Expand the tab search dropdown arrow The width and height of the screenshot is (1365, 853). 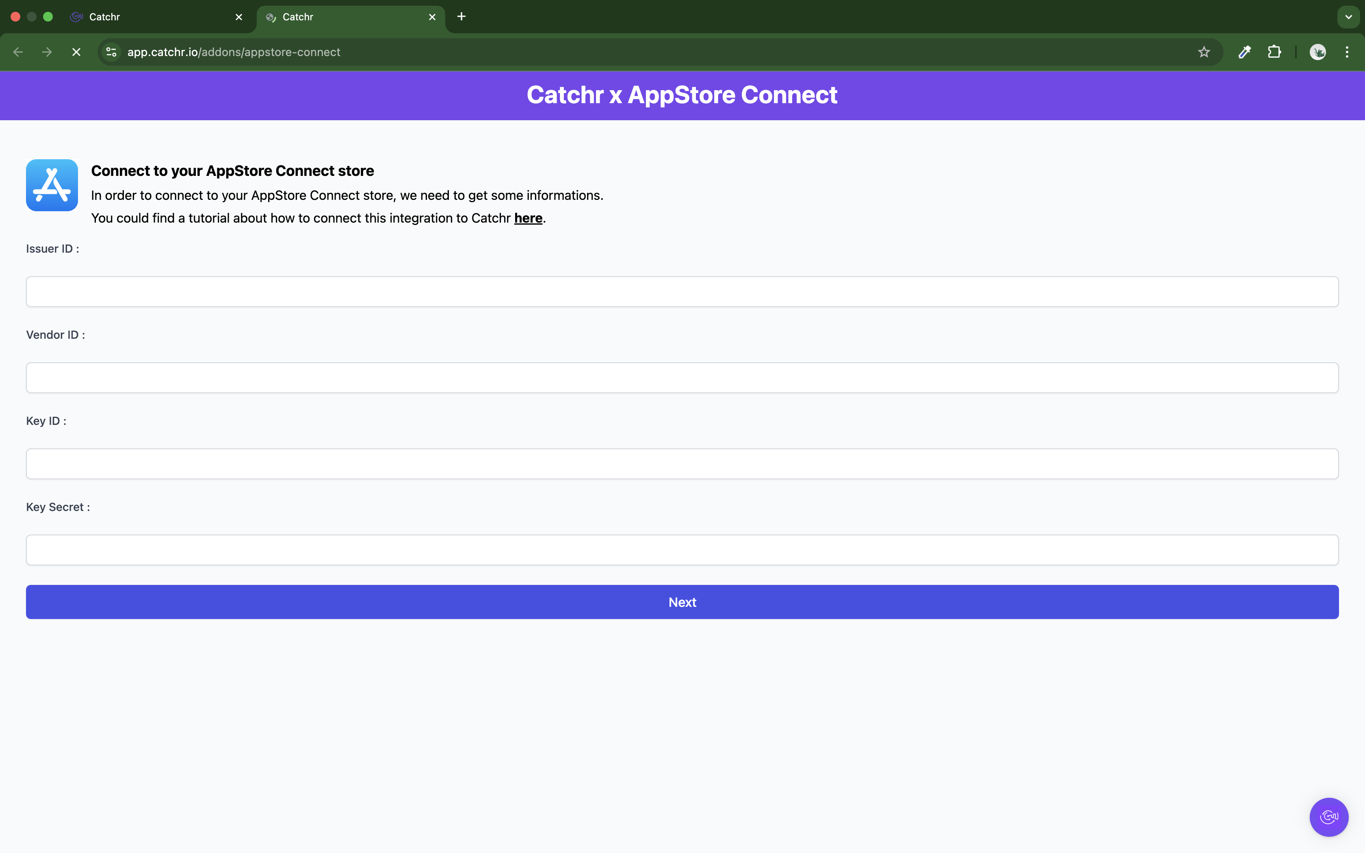[x=1348, y=17]
